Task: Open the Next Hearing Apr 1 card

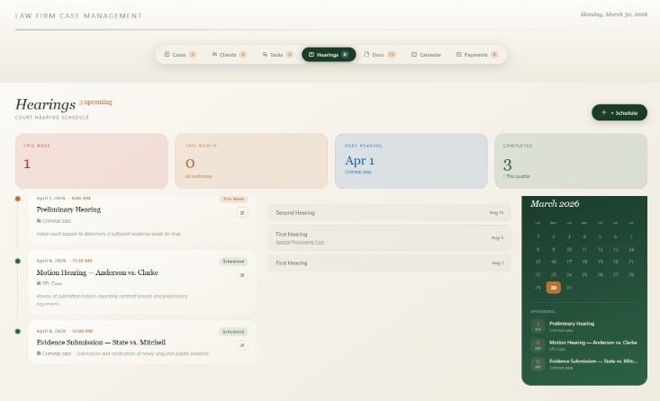Action: tap(411, 161)
